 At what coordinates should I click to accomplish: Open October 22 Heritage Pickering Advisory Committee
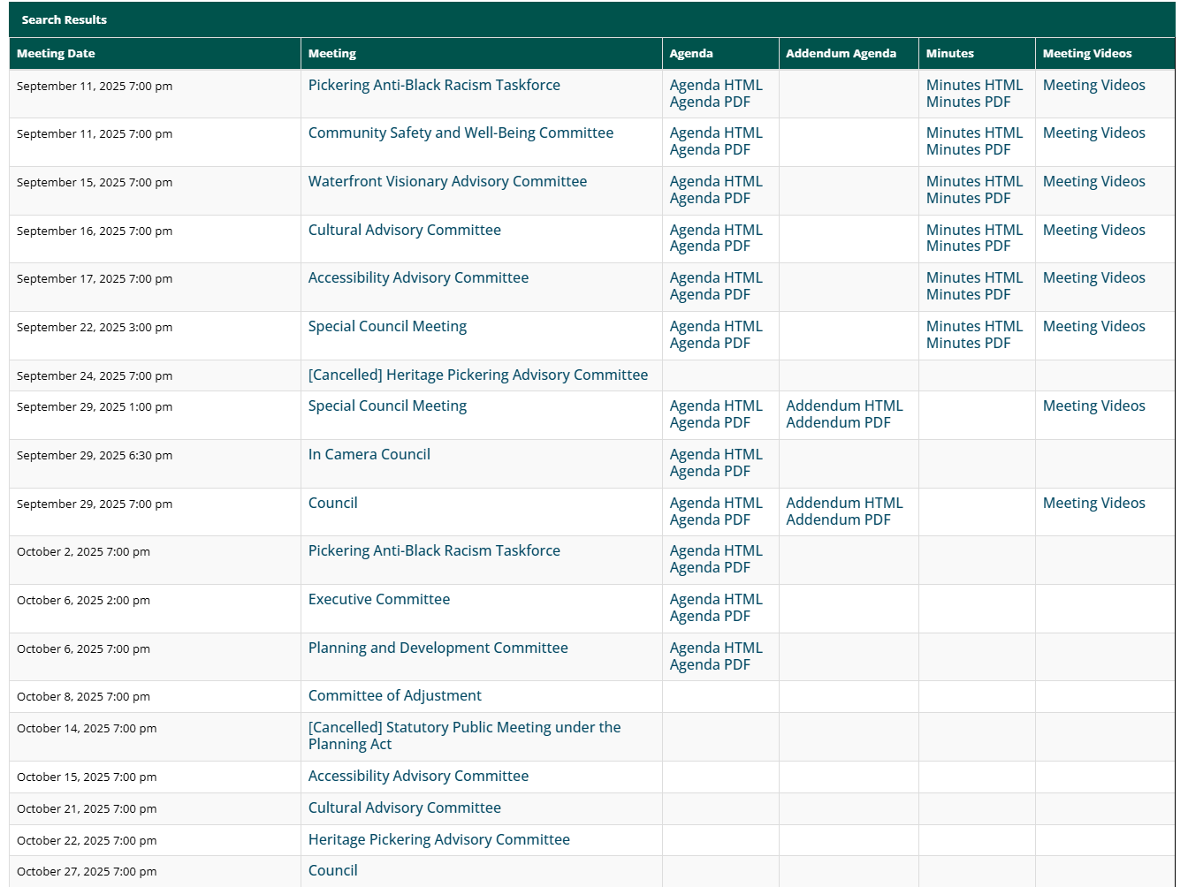coord(438,840)
